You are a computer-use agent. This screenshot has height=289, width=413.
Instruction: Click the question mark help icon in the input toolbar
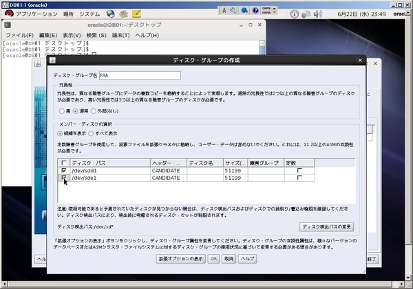[x=255, y=10]
